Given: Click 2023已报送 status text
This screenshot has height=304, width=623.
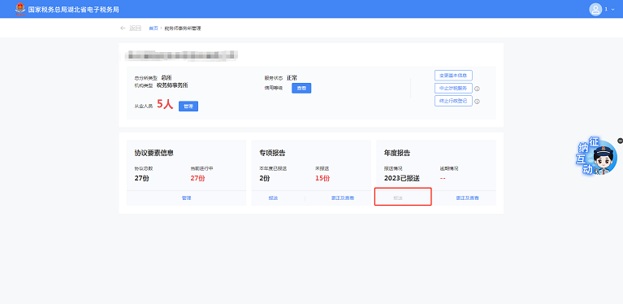Looking at the screenshot, I should coord(402,179).
